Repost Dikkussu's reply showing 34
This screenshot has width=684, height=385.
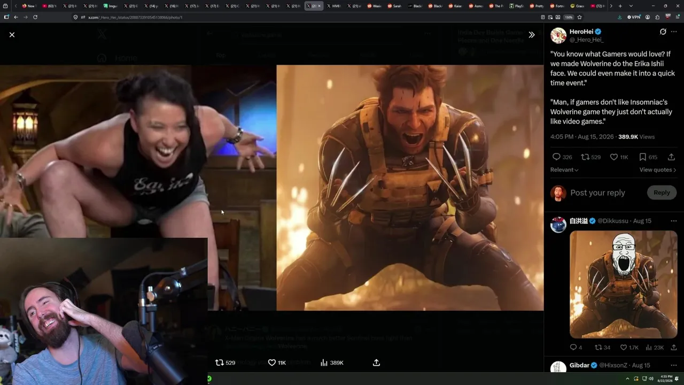tap(598, 348)
